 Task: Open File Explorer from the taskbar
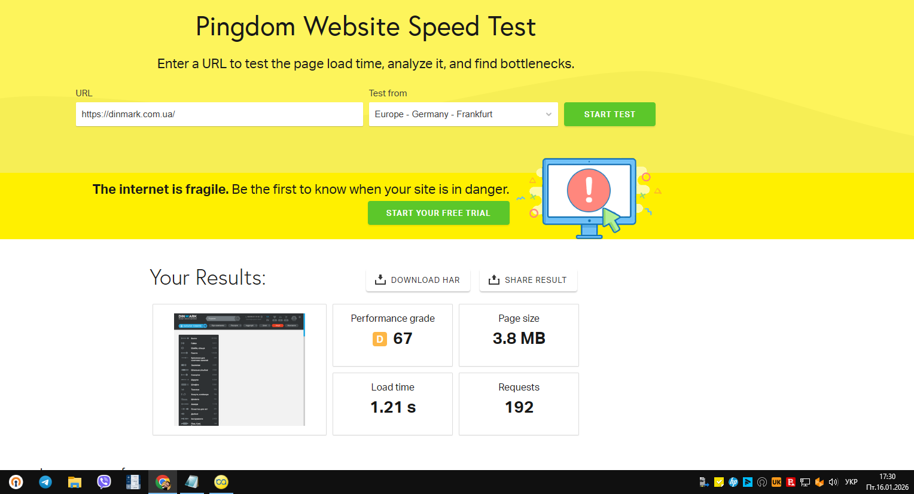(75, 482)
